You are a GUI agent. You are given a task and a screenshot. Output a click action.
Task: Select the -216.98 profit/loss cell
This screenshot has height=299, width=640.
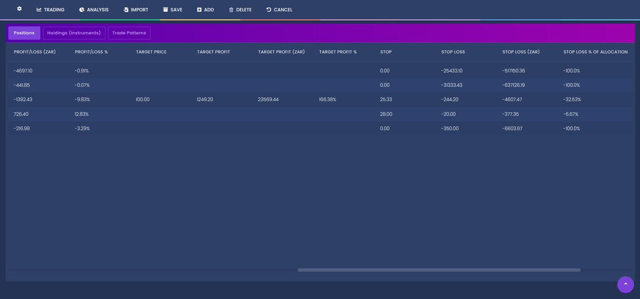coord(22,128)
